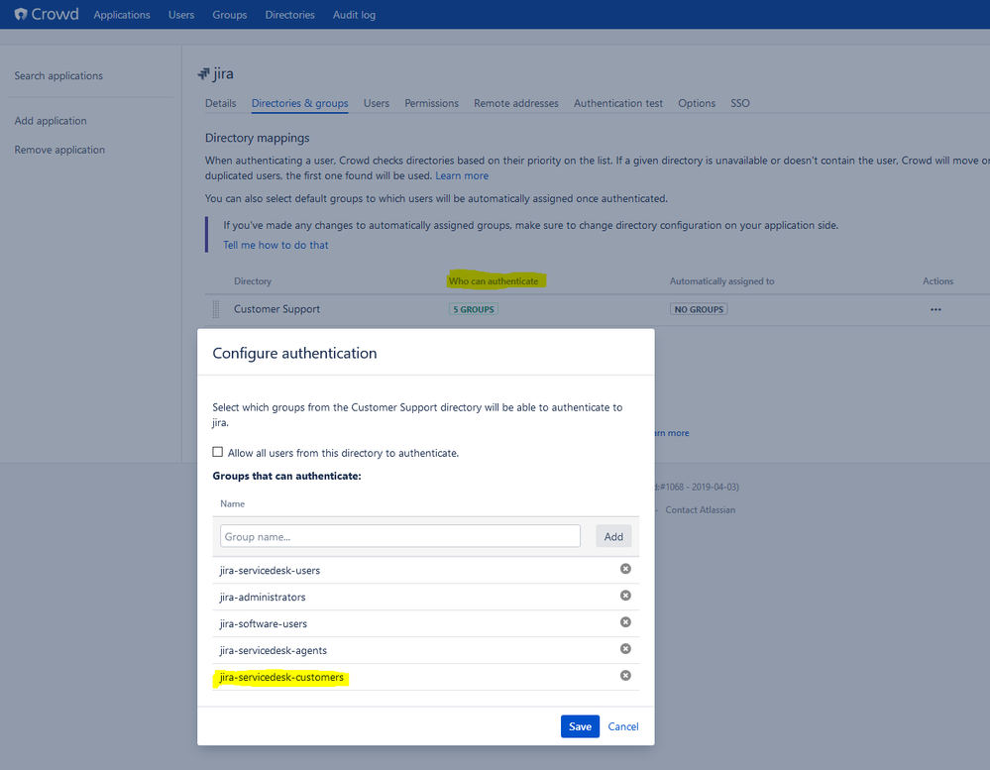Open the Remote addresses tab
Image resolution: width=990 pixels, height=770 pixels.
click(516, 103)
